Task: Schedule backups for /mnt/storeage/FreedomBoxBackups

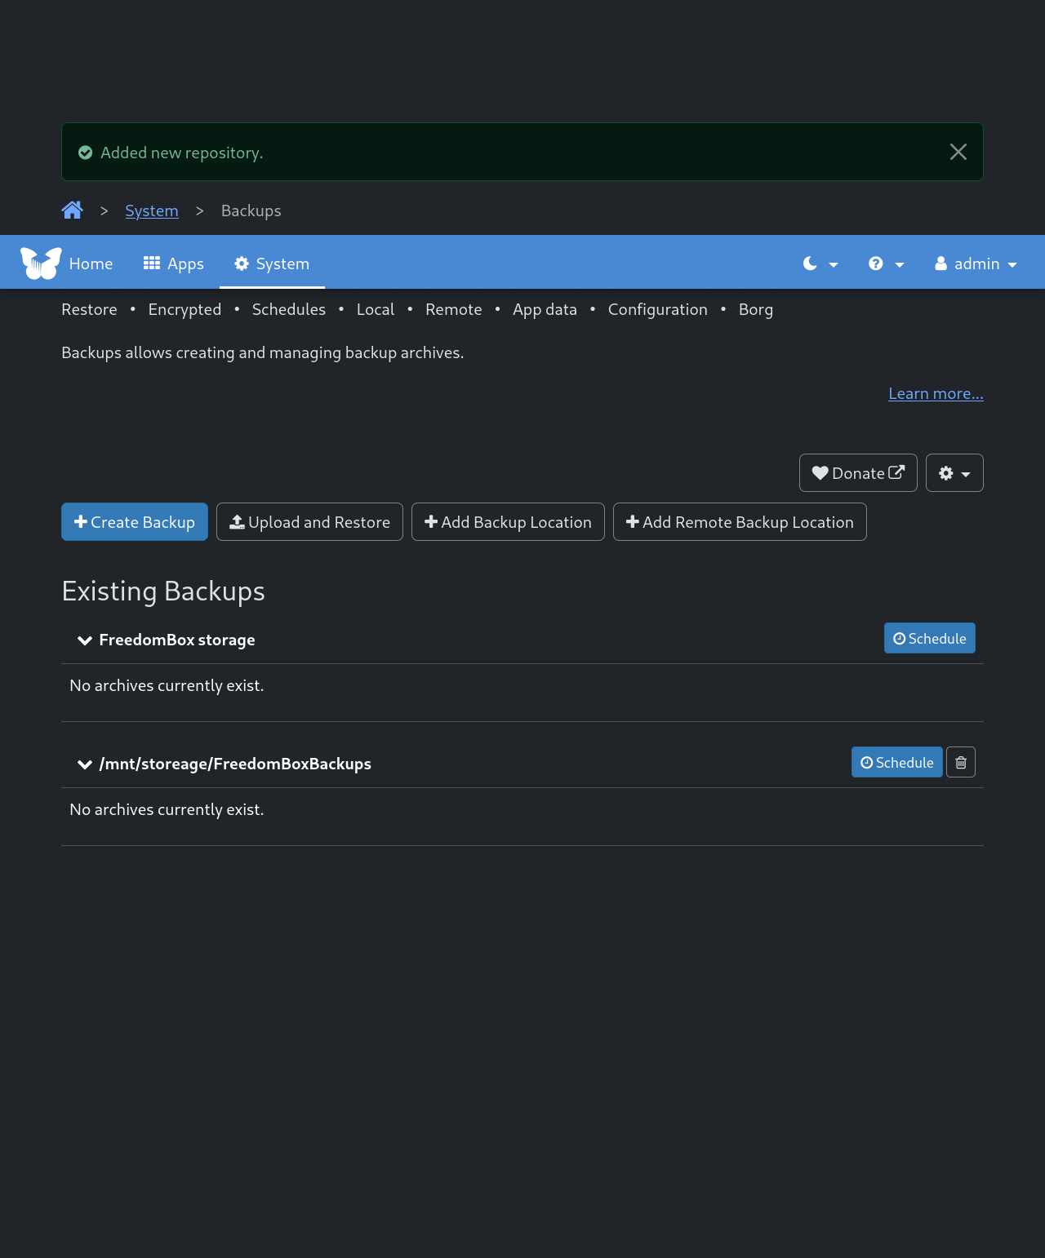Action: (896, 762)
